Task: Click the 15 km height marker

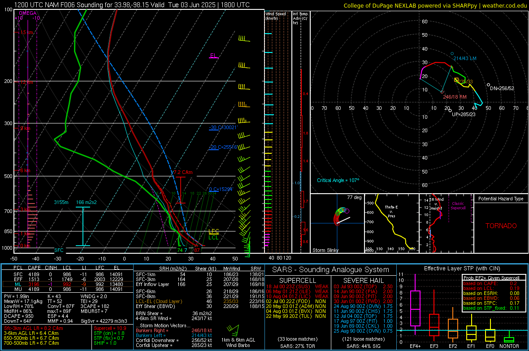Action: [26, 32]
